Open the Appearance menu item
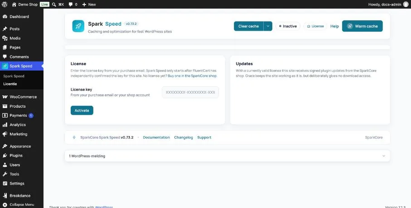Image resolution: width=411 pixels, height=208 pixels. 22,146
